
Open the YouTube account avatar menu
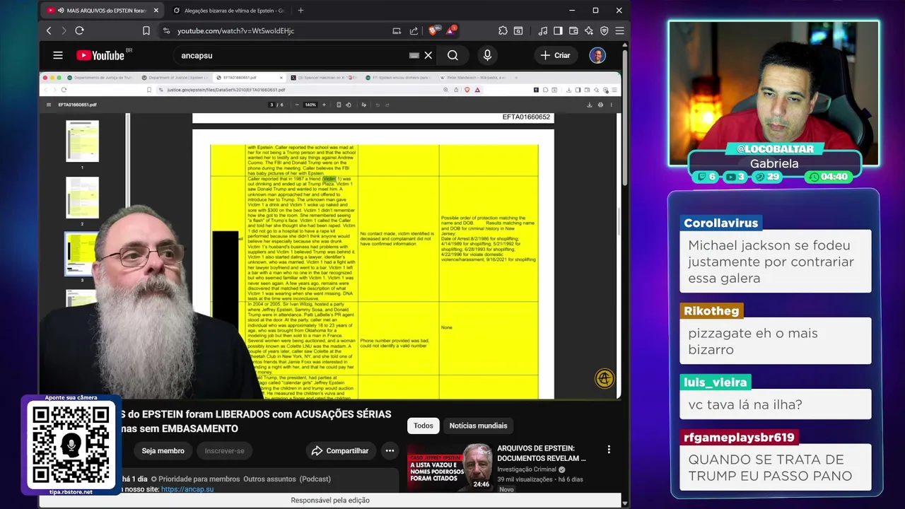597,55
